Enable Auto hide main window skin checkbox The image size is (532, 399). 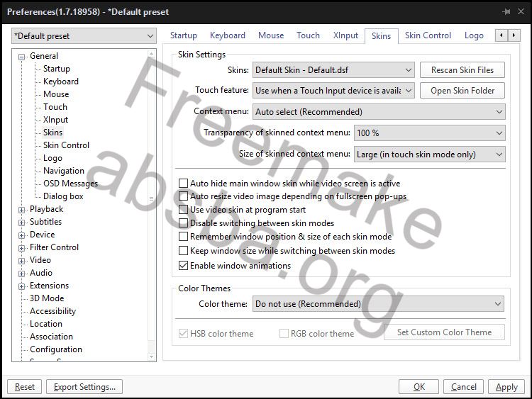click(183, 184)
